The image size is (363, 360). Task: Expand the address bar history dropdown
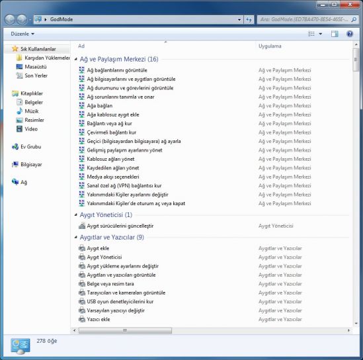coord(239,19)
